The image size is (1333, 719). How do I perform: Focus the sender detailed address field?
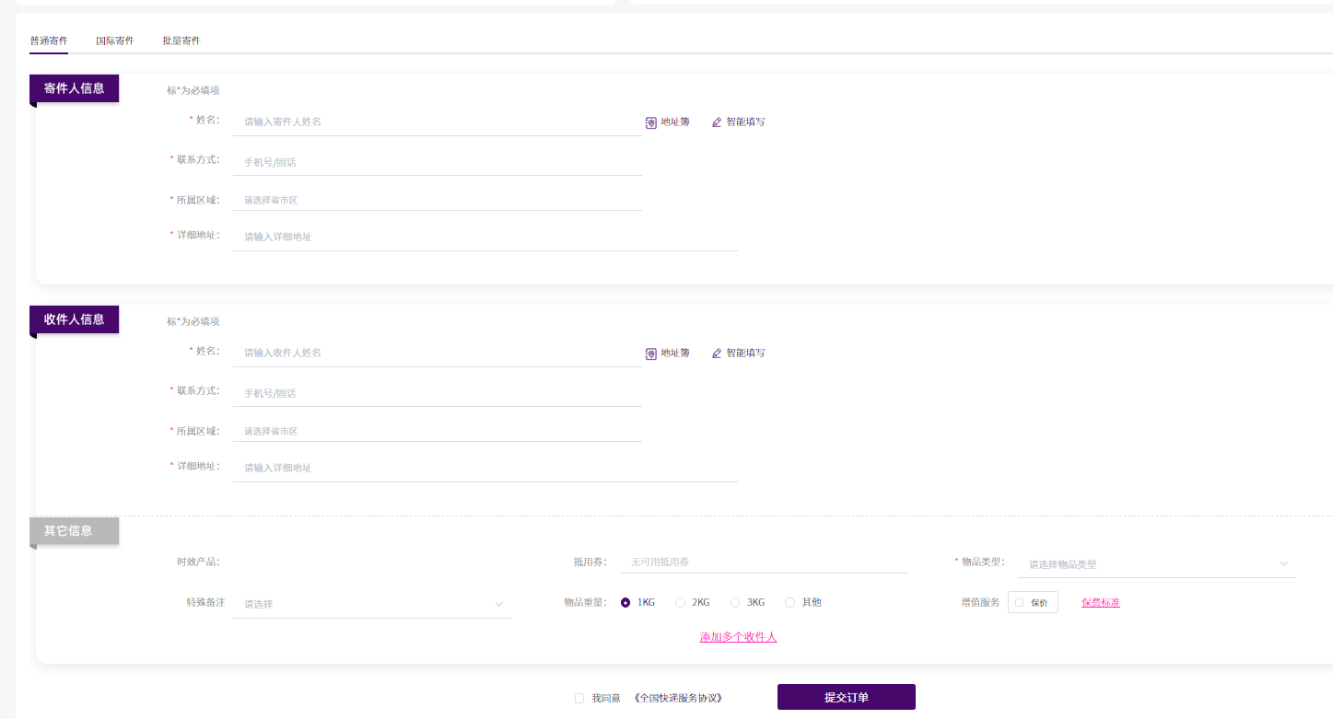(485, 237)
